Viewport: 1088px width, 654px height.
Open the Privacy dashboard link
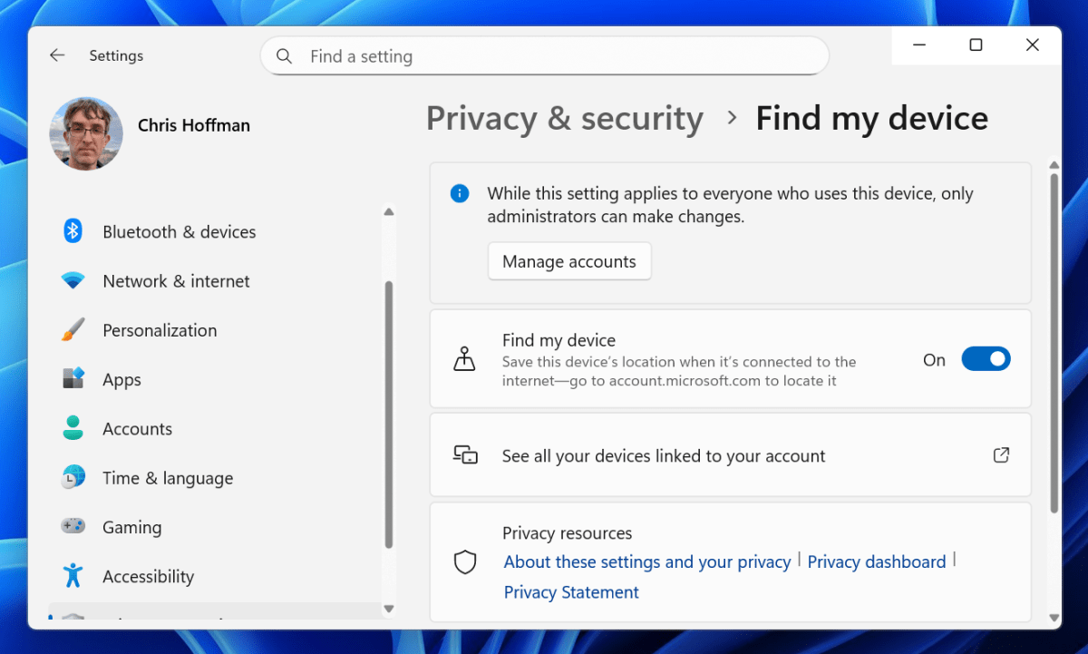click(x=877, y=561)
